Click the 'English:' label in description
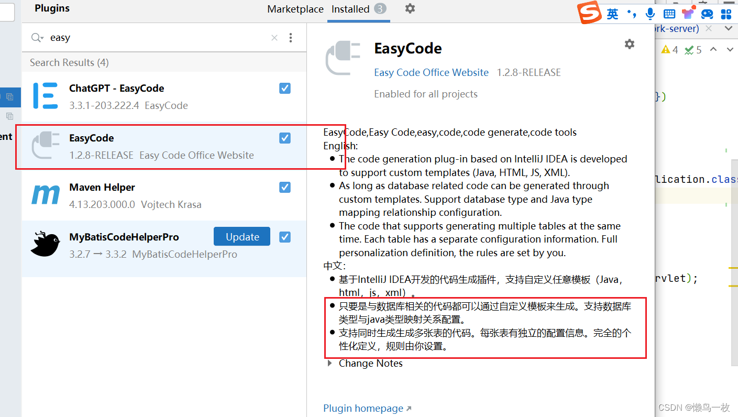This screenshot has height=417, width=738. (x=340, y=146)
